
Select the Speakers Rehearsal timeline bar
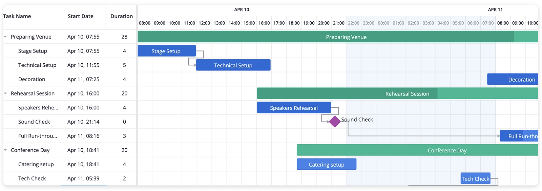pos(294,108)
